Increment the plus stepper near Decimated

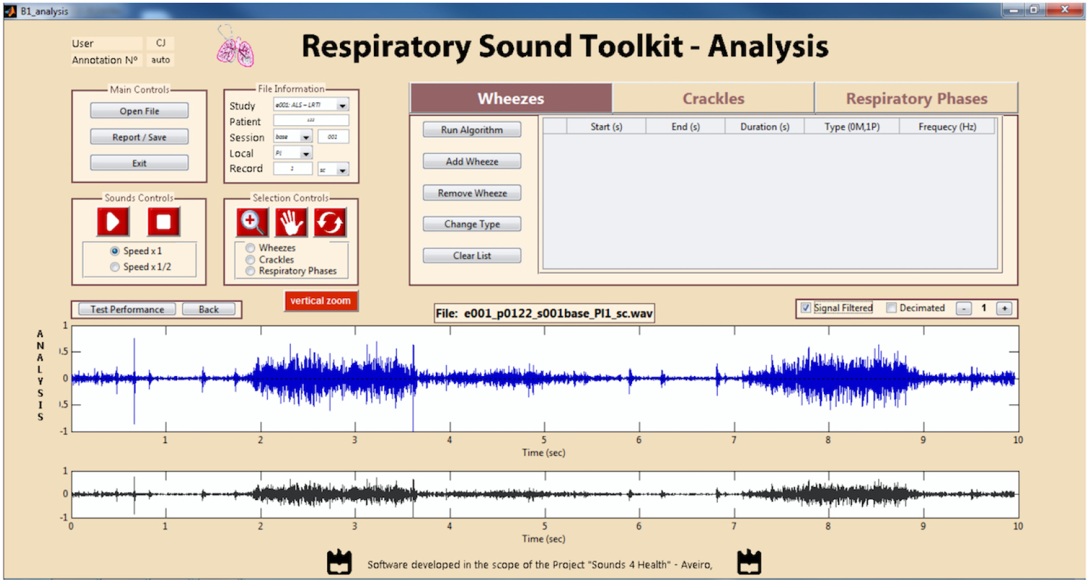coord(1005,308)
